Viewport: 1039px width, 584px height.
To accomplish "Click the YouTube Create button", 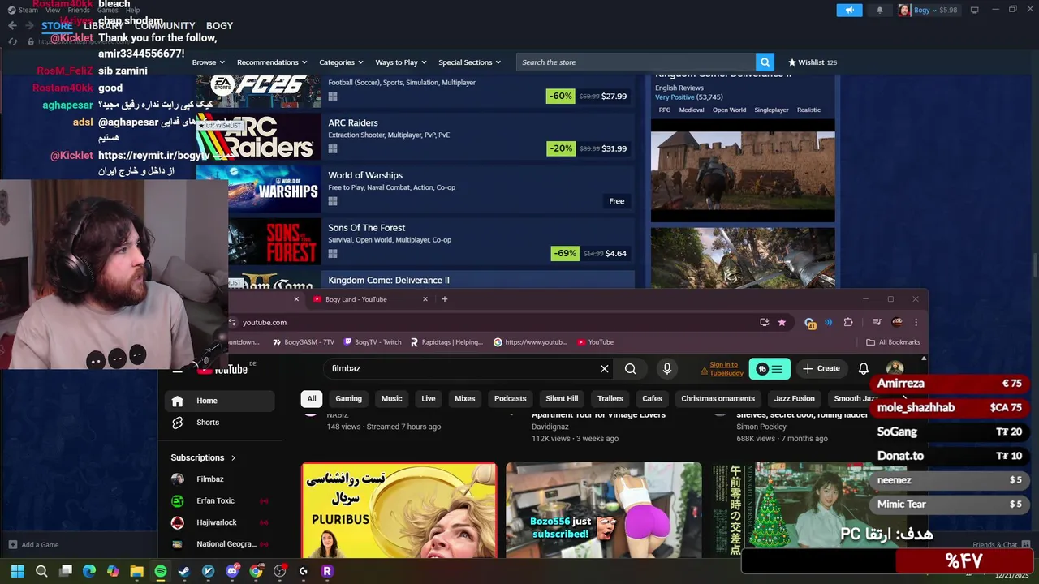I will pyautogui.click(x=821, y=369).
